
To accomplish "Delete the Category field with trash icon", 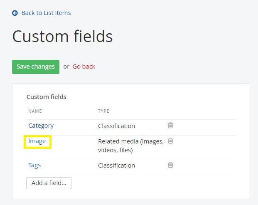I will (x=170, y=125).
